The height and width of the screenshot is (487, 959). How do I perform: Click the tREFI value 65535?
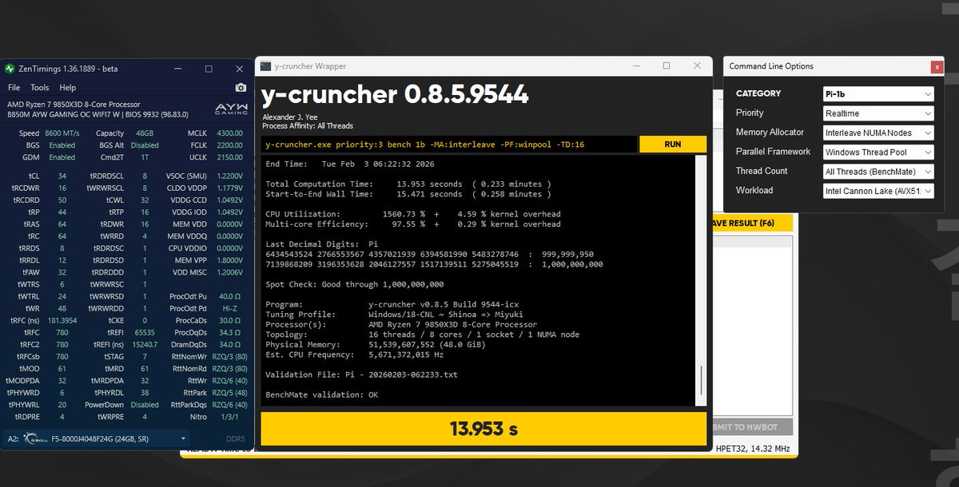(x=144, y=331)
